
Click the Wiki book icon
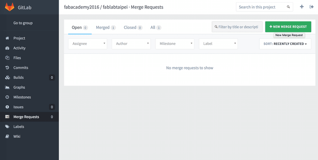coord(7,136)
